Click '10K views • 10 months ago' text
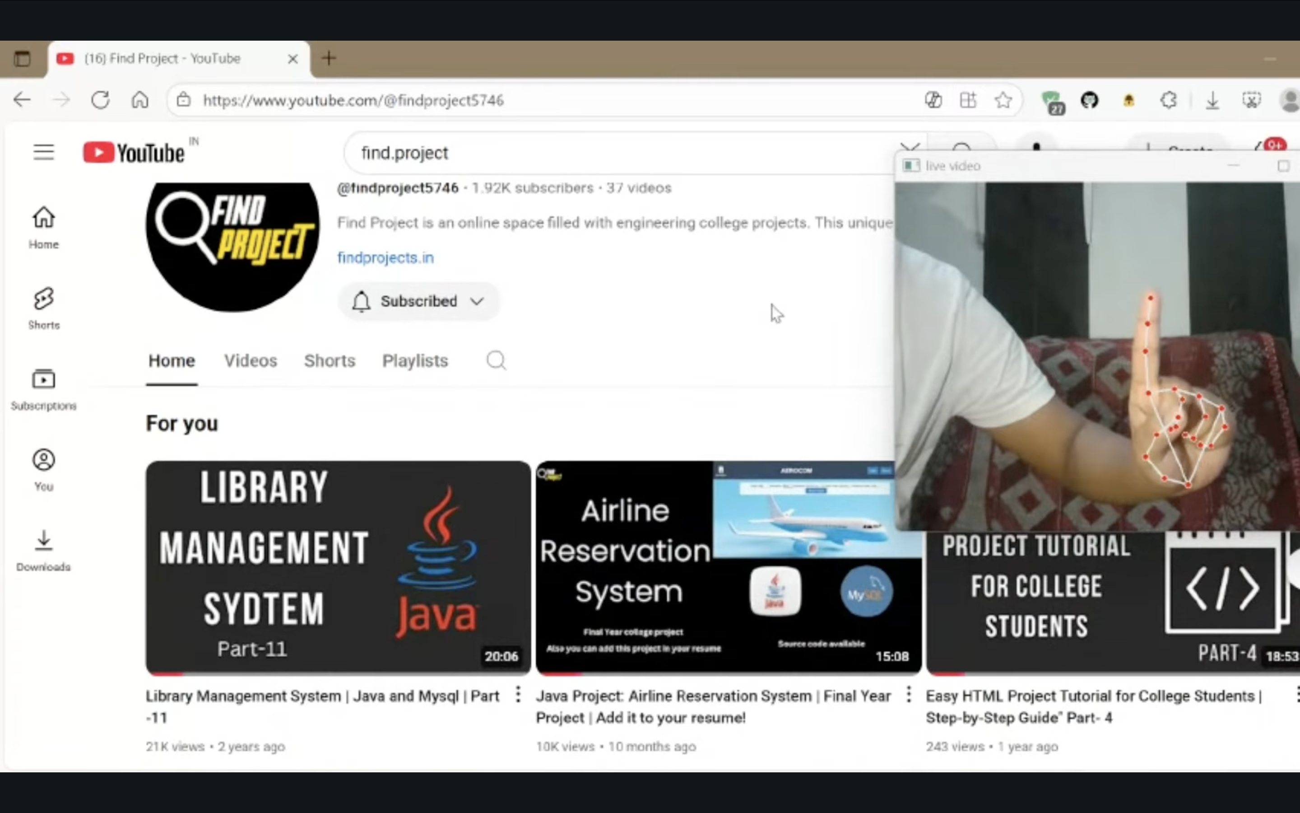 [616, 746]
